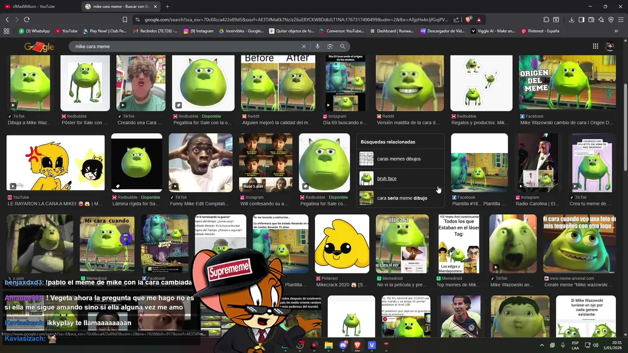Open the Dashboard Runway bookmark
The height and width of the screenshot is (353, 628).
pyautogui.click(x=392, y=31)
